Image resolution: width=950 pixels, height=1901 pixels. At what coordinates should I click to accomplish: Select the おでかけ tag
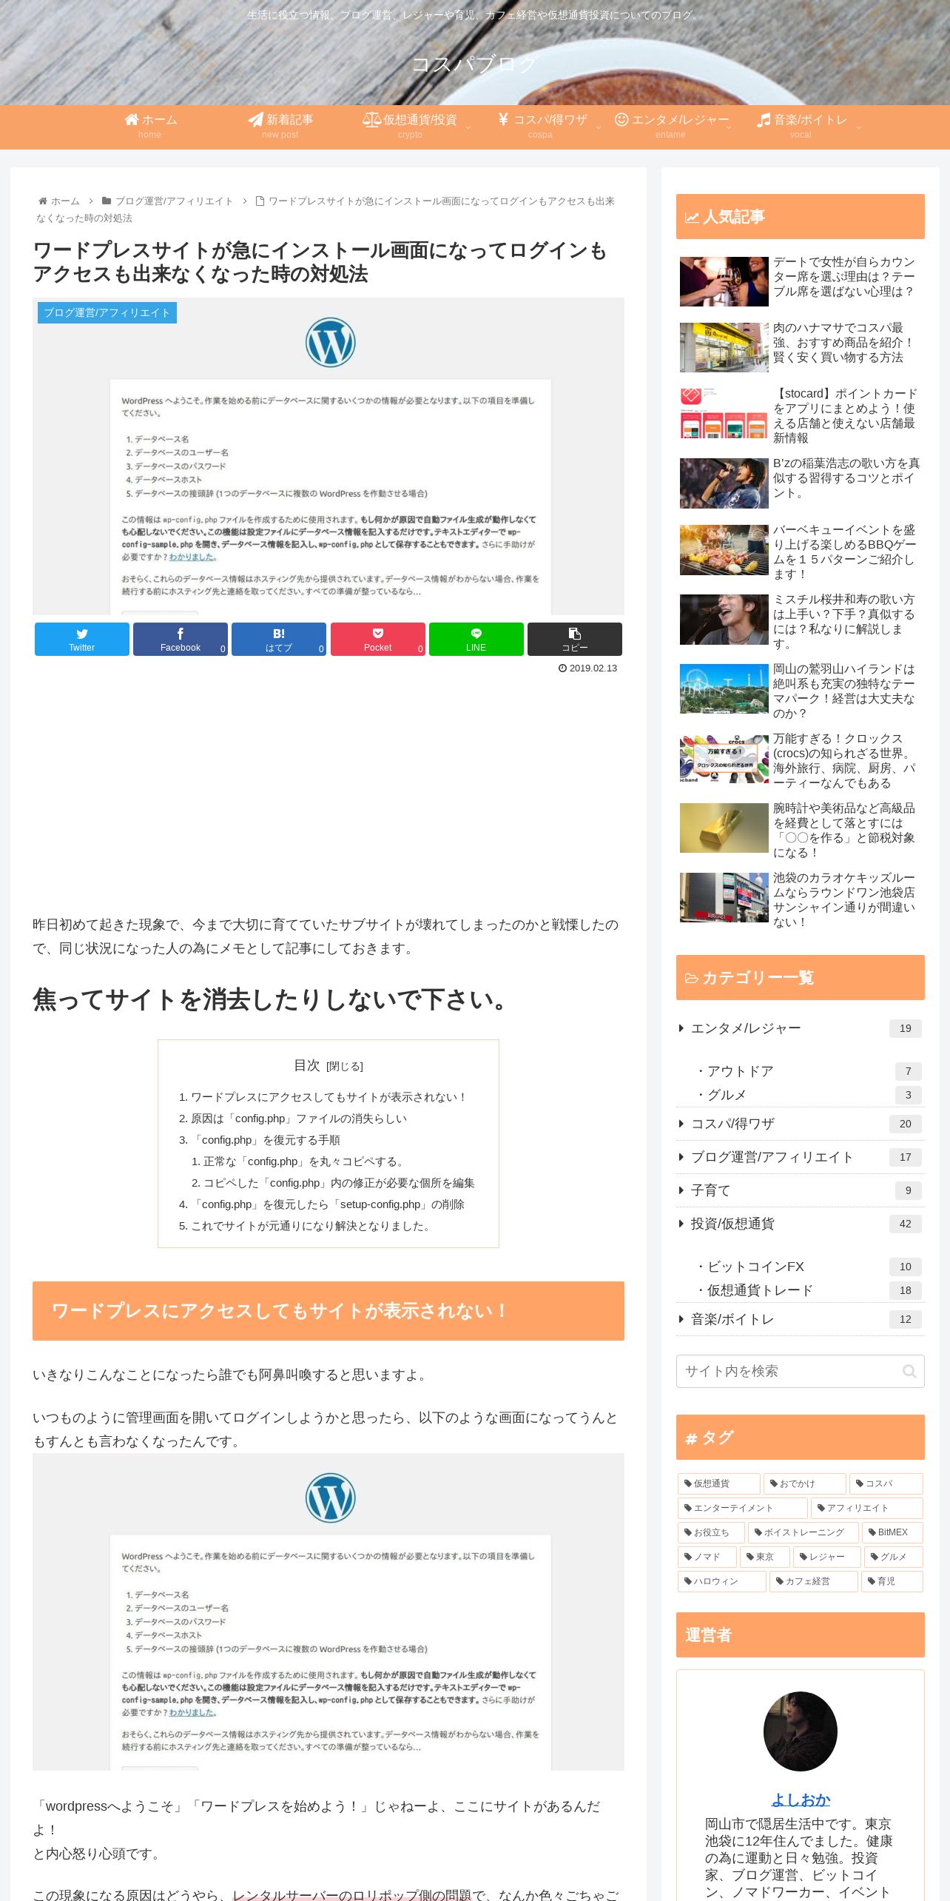805,1483
